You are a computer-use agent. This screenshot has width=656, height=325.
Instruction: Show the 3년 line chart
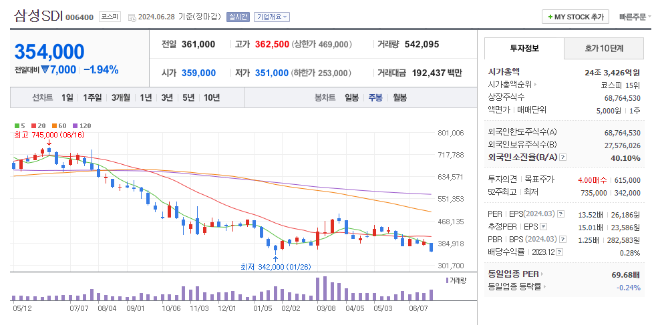167,97
